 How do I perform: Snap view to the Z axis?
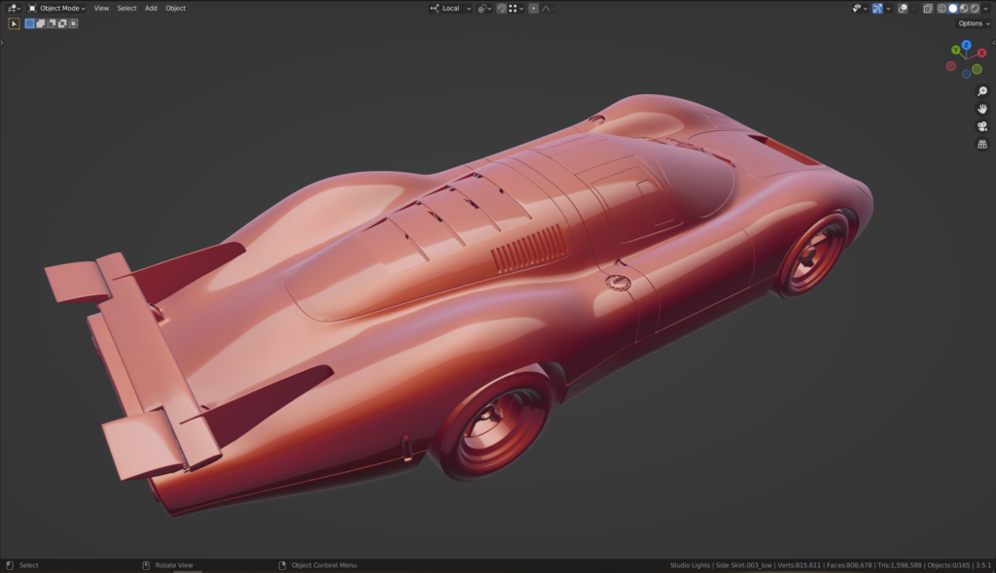point(966,45)
